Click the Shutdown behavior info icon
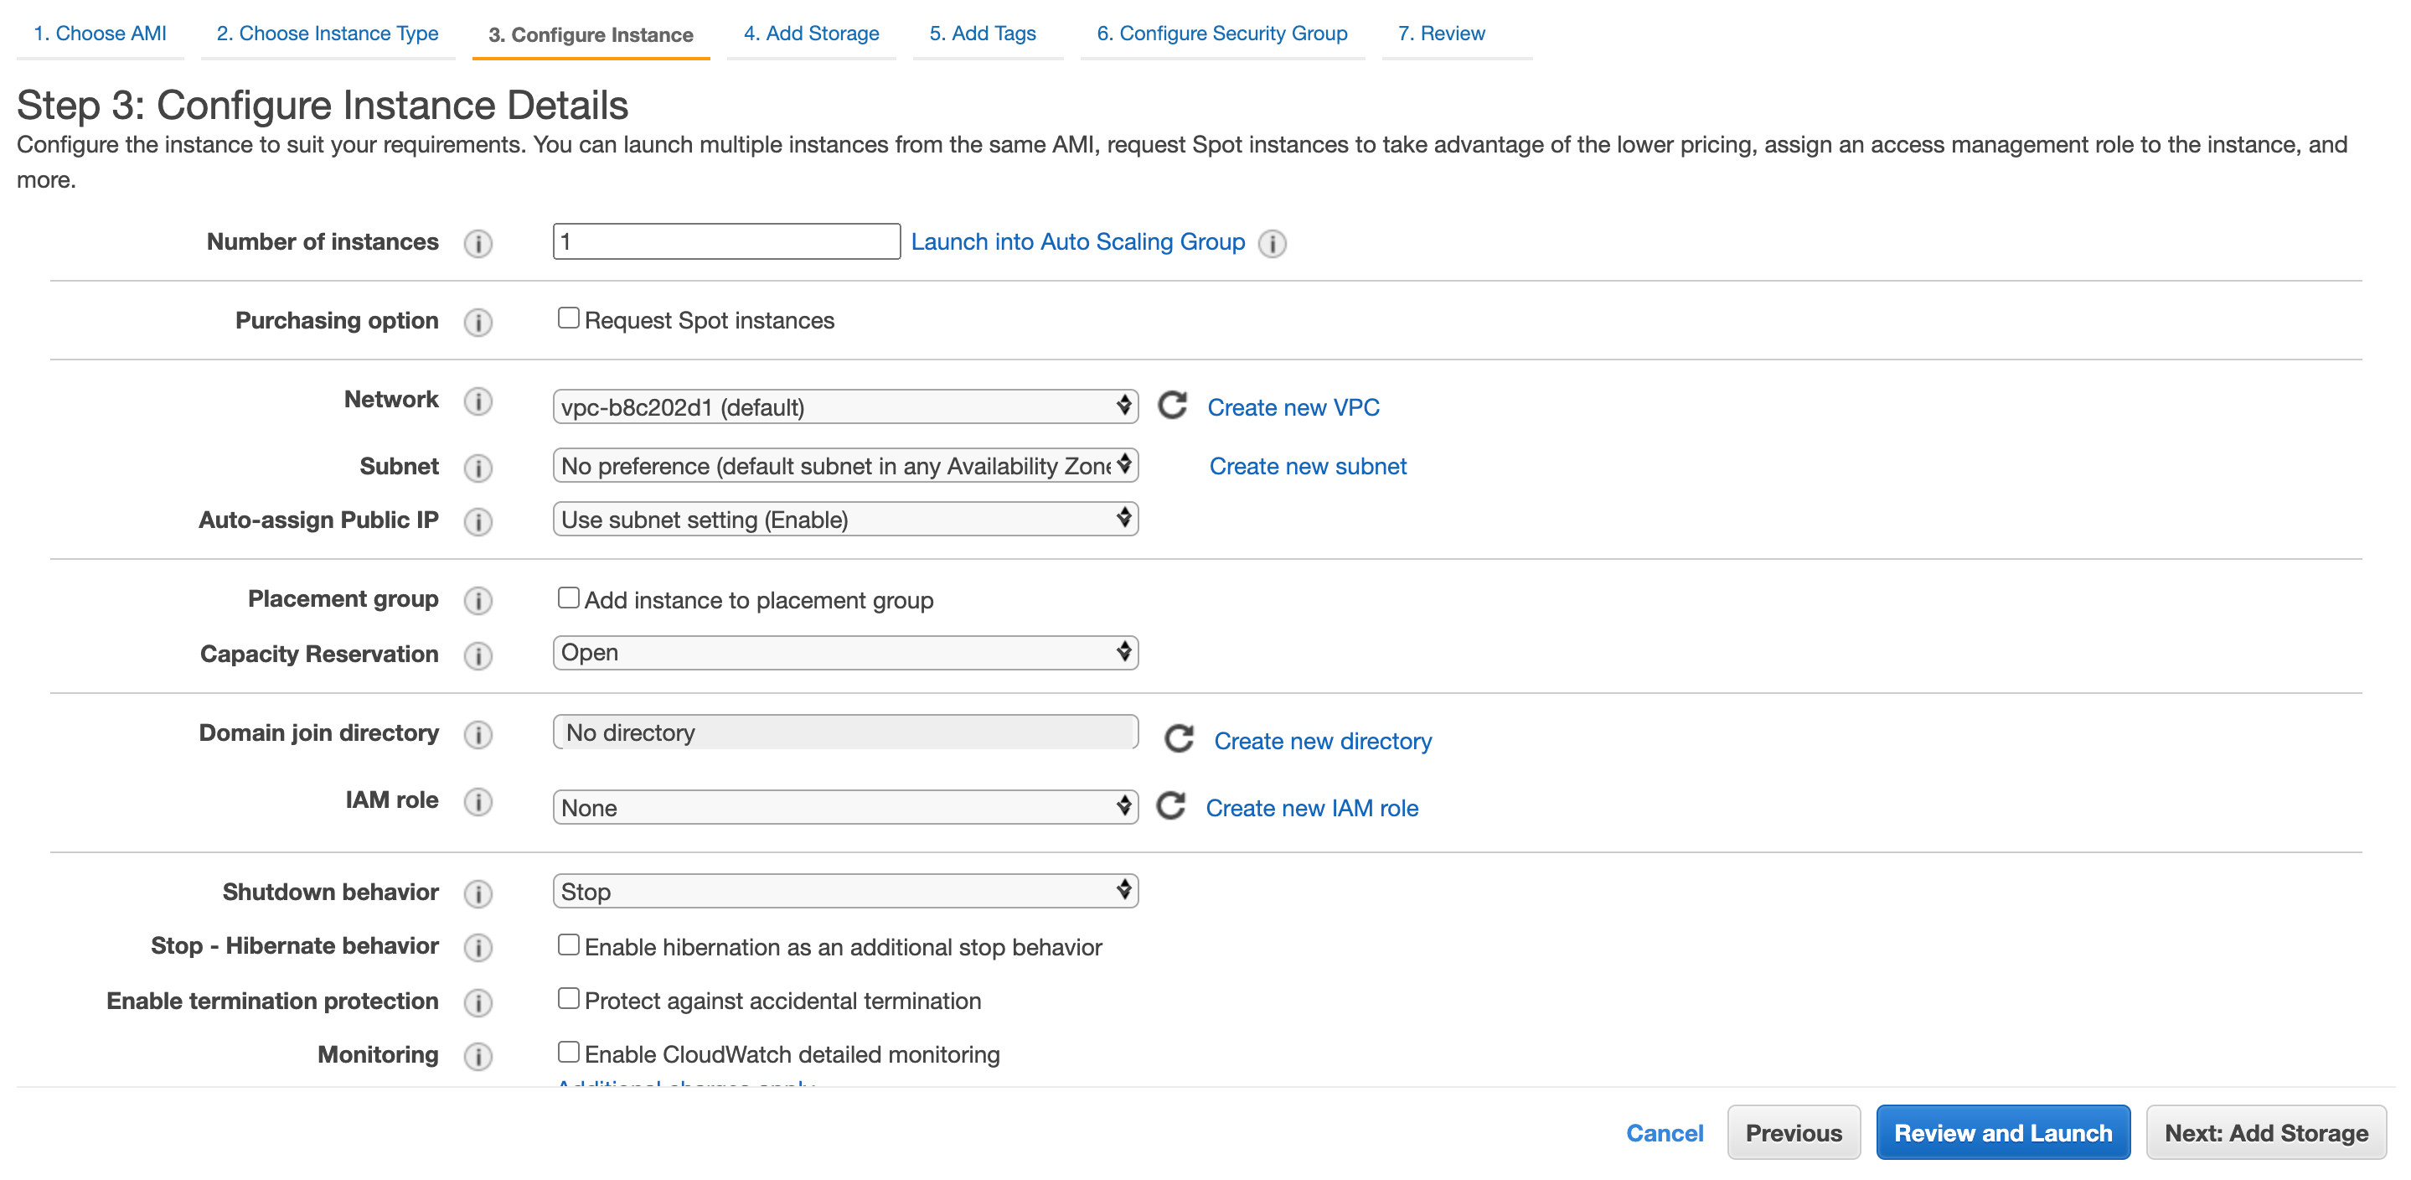This screenshot has width=2411, height=1180. pyautogui.click(x=478, y=893)
